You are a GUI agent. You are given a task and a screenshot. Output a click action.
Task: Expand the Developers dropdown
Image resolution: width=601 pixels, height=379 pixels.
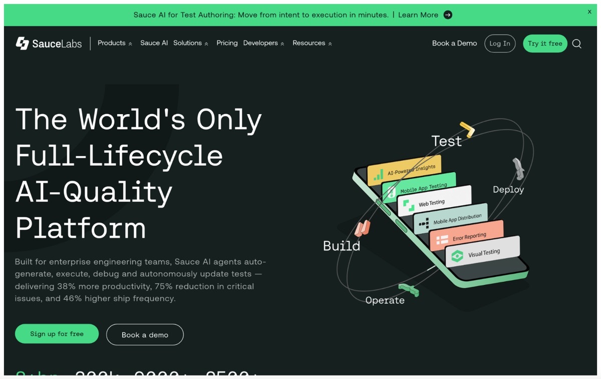tap(264, 43)
